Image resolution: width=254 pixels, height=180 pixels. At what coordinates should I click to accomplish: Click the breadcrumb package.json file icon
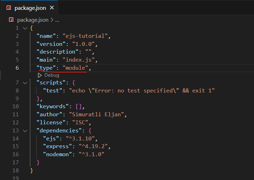click(11, 20)
